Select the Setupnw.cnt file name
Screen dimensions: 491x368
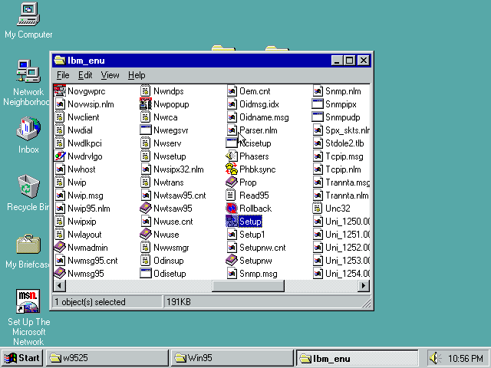pyautogui.click(x=262, y=248)
